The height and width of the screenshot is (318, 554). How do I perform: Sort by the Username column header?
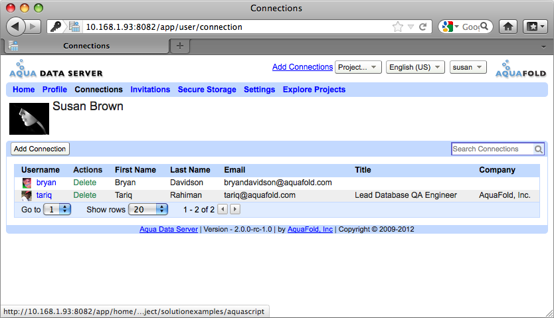tap(41, 170)
